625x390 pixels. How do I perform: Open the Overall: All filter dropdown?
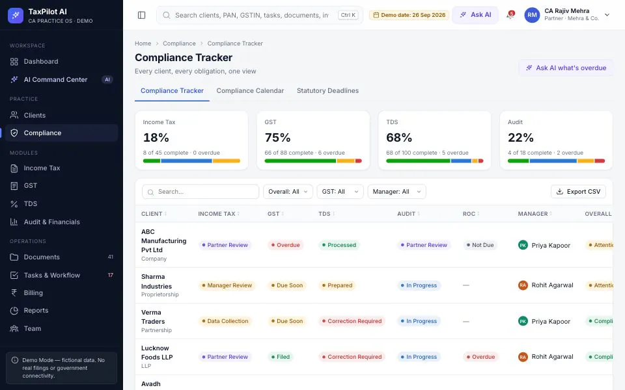[288, 192]
